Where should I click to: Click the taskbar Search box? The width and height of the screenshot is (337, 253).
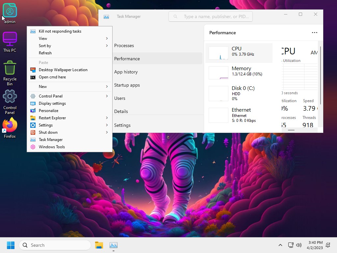[55, 245]
